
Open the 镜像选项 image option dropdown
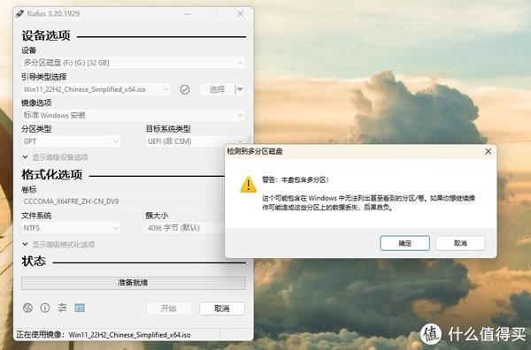pos(133,115)
